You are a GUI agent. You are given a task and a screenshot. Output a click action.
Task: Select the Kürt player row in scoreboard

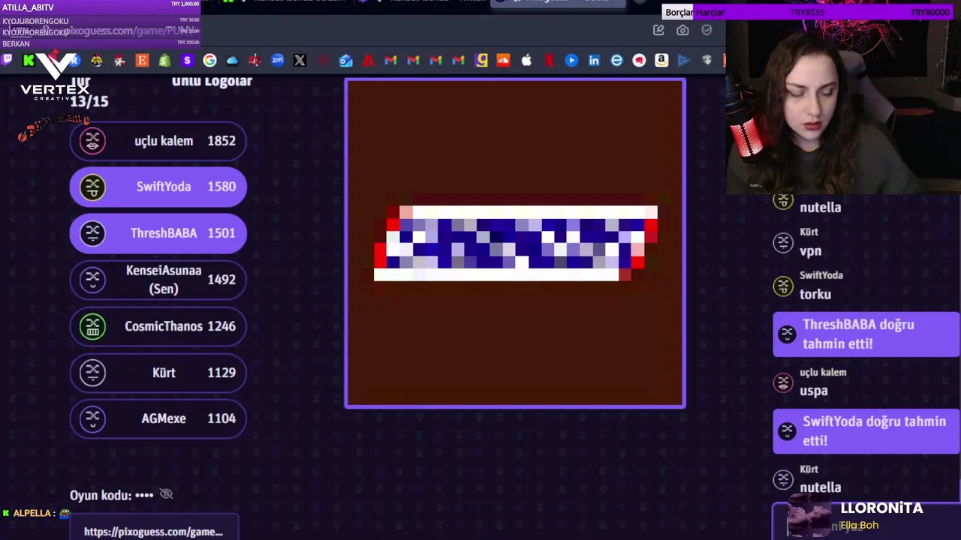click(158, 373)
